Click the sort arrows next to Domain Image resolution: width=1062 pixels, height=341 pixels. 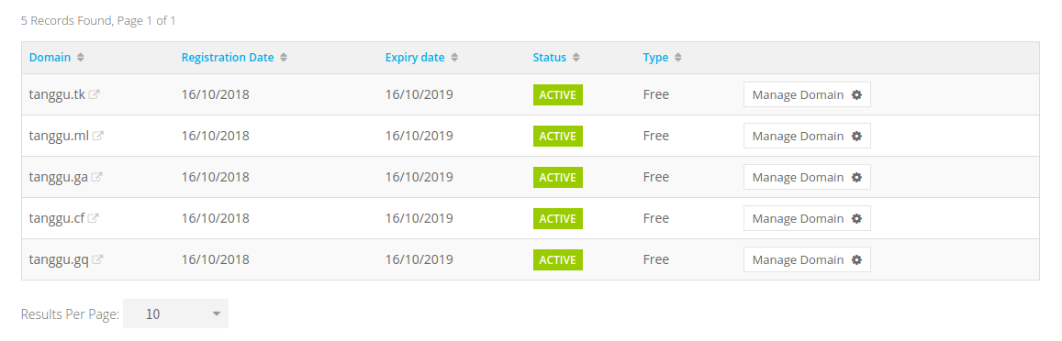click(81, 58)
